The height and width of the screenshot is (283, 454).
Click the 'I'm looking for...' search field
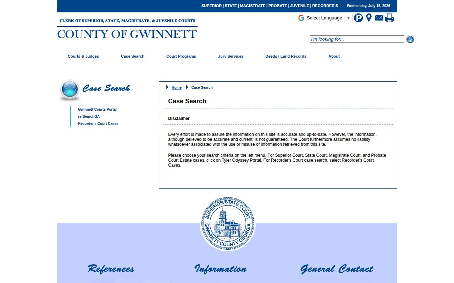(x=357, y=39)
